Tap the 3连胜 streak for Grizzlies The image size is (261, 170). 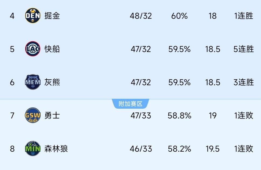[x=244, y=82]
